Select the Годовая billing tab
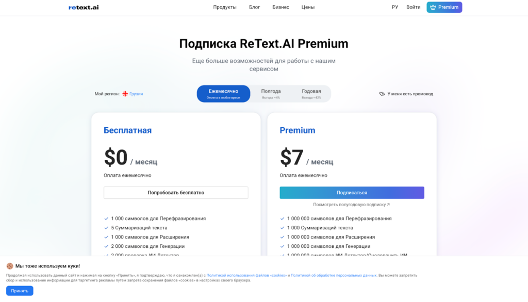Screen dimensions: 528x302 pyautogui.click(x=311, y=94)
